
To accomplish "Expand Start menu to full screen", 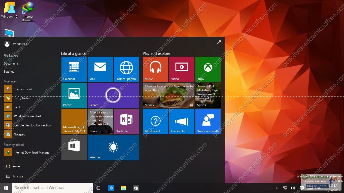I will pyautogui.click(x=219, y=42).
